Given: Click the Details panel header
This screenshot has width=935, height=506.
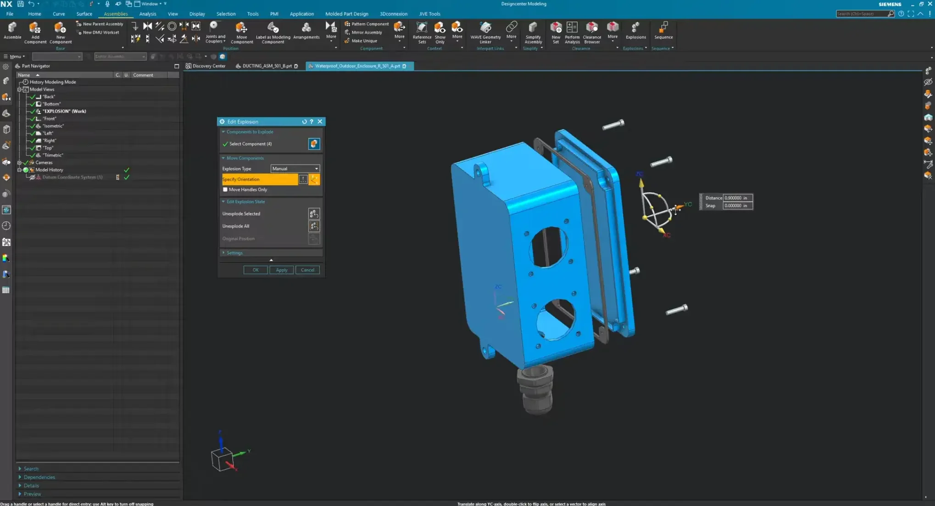Looking at the screenshot, I should pos(31,486).
